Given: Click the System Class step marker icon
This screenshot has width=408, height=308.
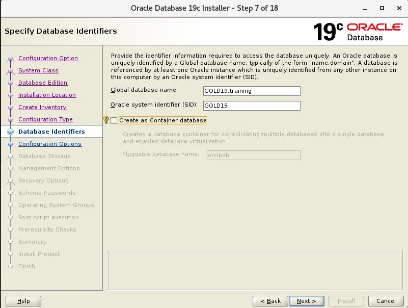Looking at the screenshot, I should pyautogui.click(x=10, y=71).
